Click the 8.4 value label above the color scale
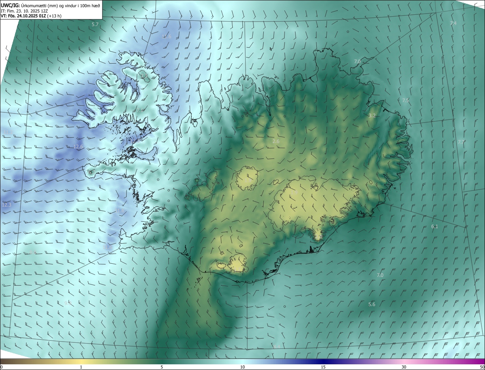Viewport: 485px width, 370px height. pyautogui.click(x=277, y=347)
